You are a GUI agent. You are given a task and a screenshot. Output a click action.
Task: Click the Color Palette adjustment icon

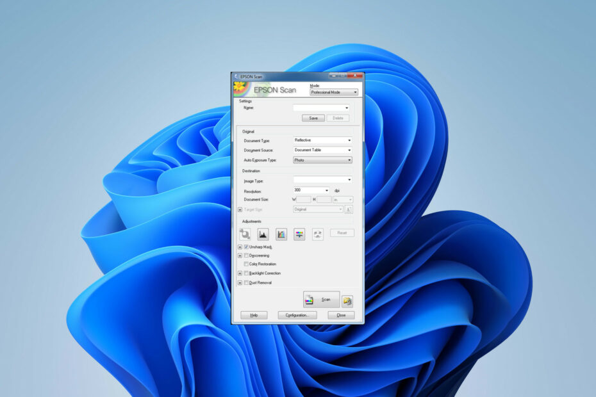click(x=318, y=234)
